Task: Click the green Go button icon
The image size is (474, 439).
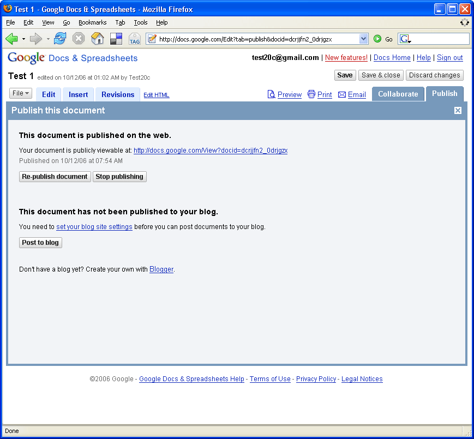Action: click(x=377, y=39)
